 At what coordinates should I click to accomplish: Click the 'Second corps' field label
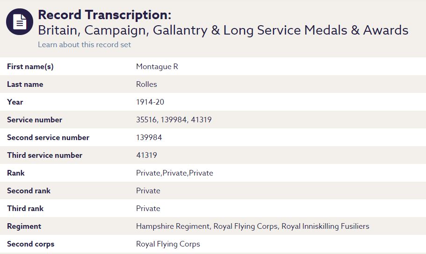coord(30,244)
